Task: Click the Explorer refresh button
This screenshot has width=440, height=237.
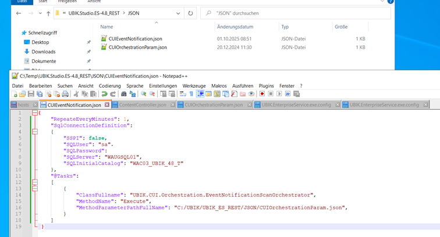Action: coord(191,12)
